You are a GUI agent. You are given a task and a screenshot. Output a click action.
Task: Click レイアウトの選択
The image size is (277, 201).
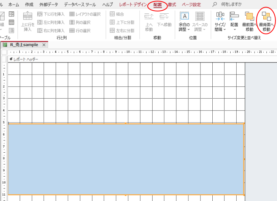[85, 14]
